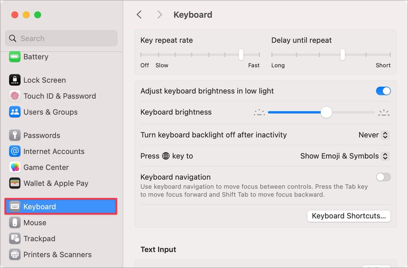Adjust the key repeat rate slider
The height and width of the screenshot is (268, 408).
tap(241, 55)
